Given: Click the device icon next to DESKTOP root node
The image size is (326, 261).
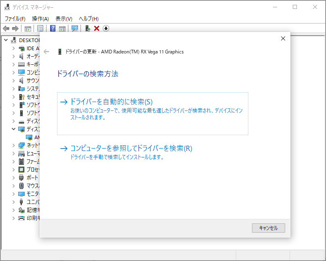Looking at the screenshot, I should tap(14, 40).
